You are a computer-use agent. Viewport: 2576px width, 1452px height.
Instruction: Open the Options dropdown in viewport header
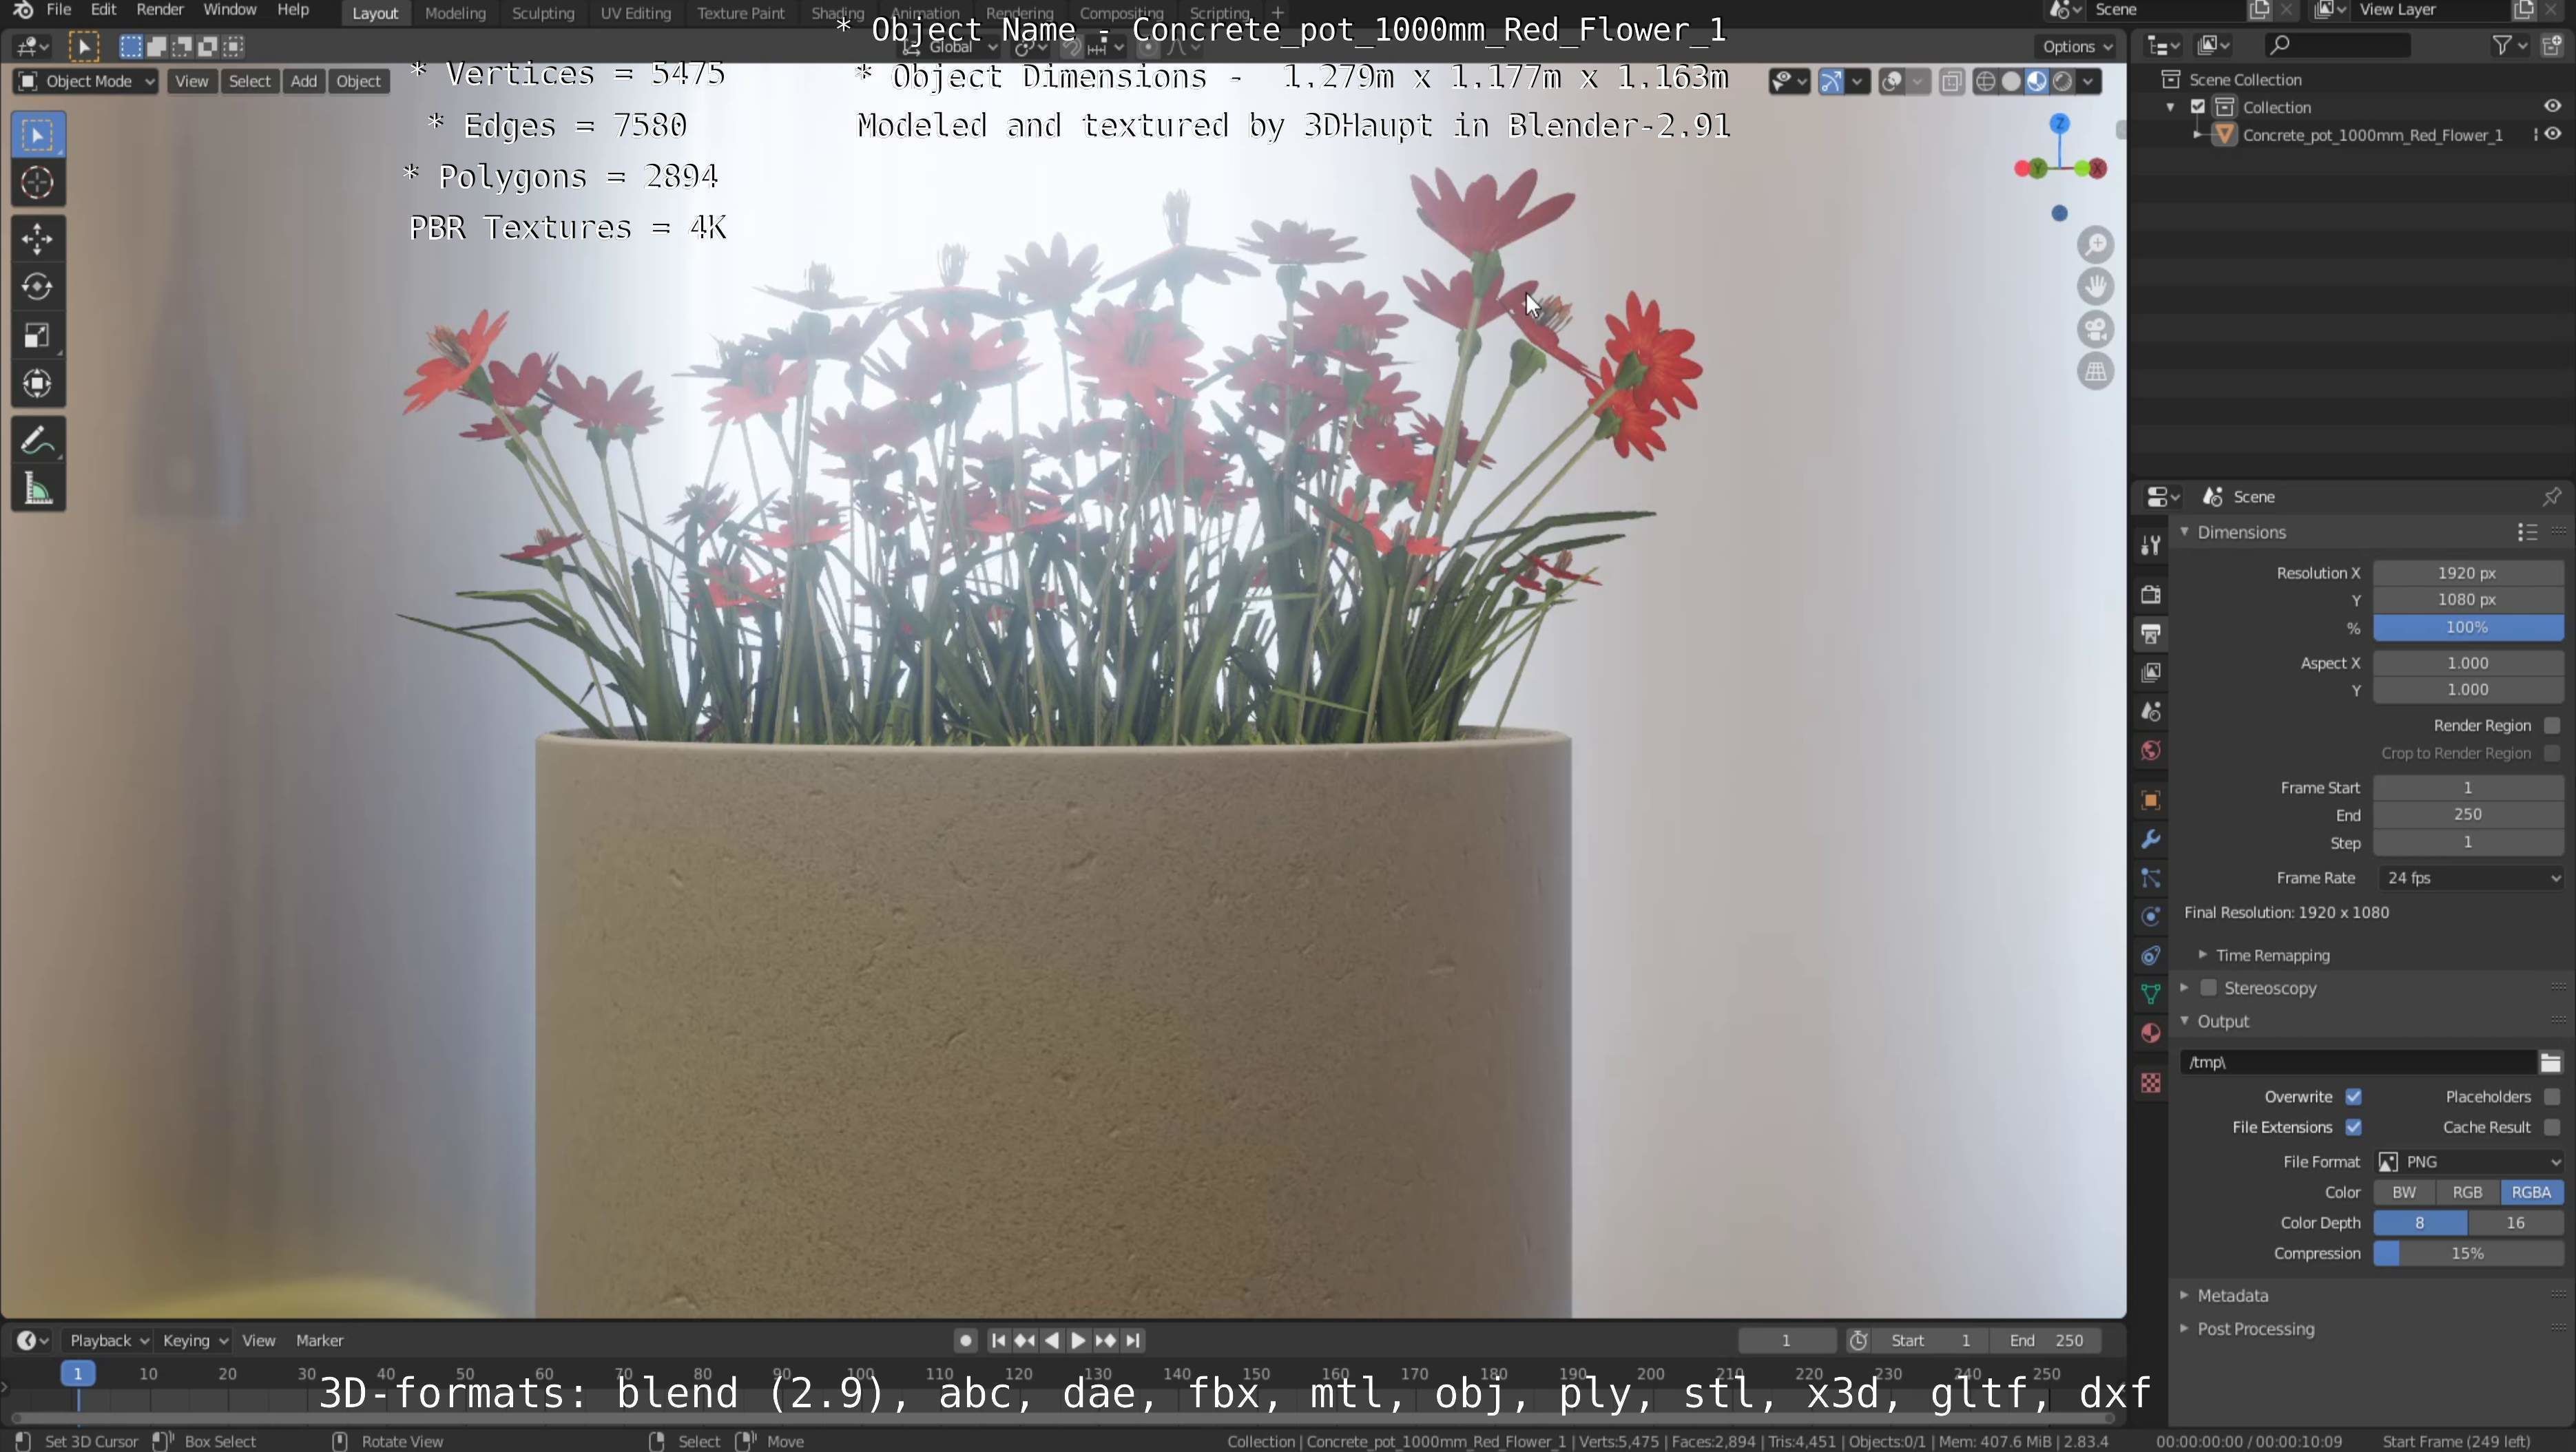coord(2077,46)
